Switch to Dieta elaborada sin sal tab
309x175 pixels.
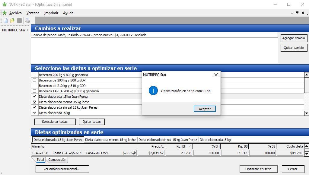click(x=168, y=140)
